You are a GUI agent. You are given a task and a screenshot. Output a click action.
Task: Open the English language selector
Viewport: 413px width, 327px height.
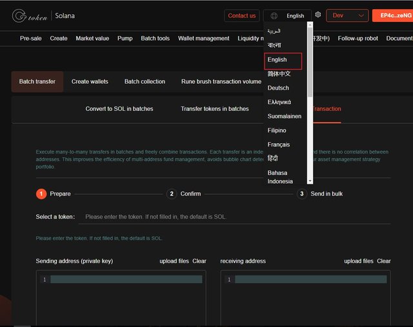click(x=287, y=15)
